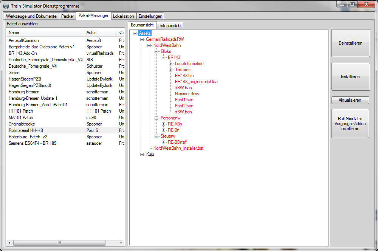The height and width of the screenshot is (251, 378).
Task: Select the Originalstrecke package
Action: tap(22, 124)
